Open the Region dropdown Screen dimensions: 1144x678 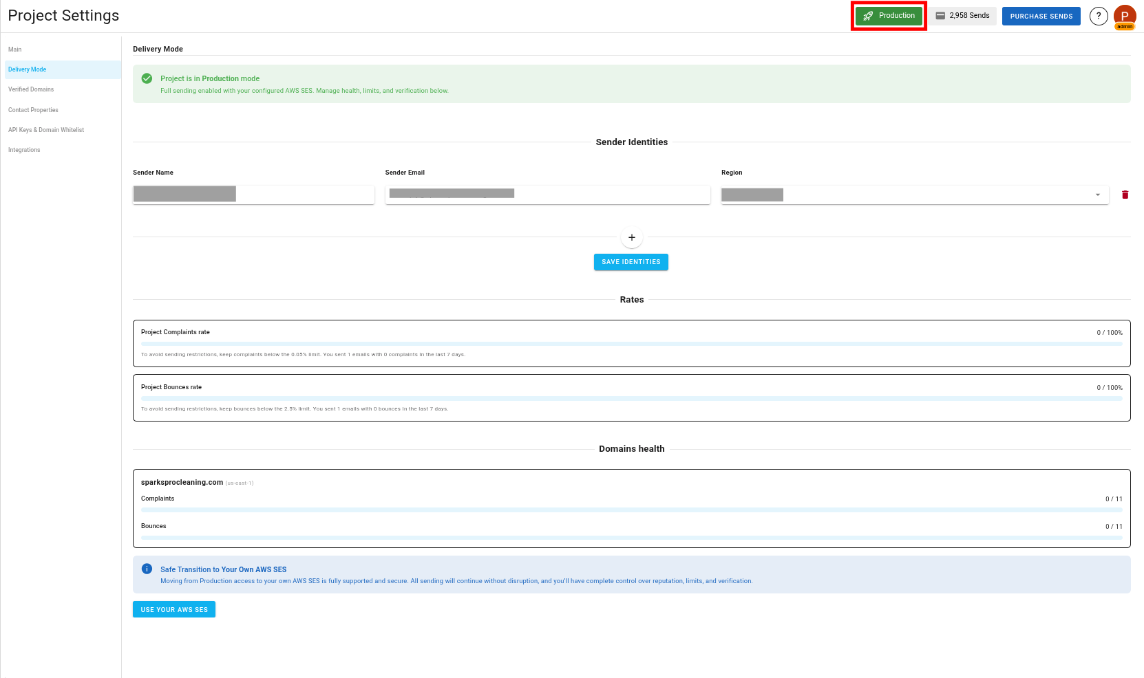[1097, 195]
